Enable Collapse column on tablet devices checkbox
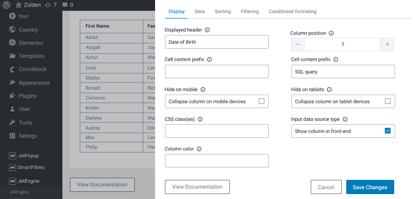 click(x=388, y=101)
